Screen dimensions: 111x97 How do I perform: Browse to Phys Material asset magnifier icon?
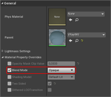point(77,20)
